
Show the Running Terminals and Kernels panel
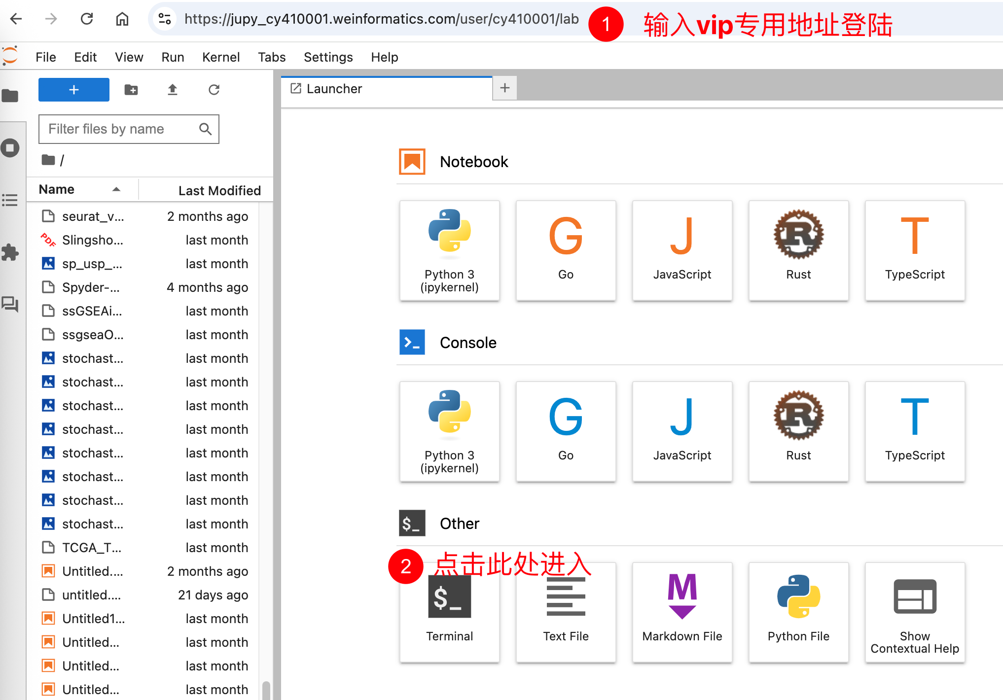pos(10,148)
